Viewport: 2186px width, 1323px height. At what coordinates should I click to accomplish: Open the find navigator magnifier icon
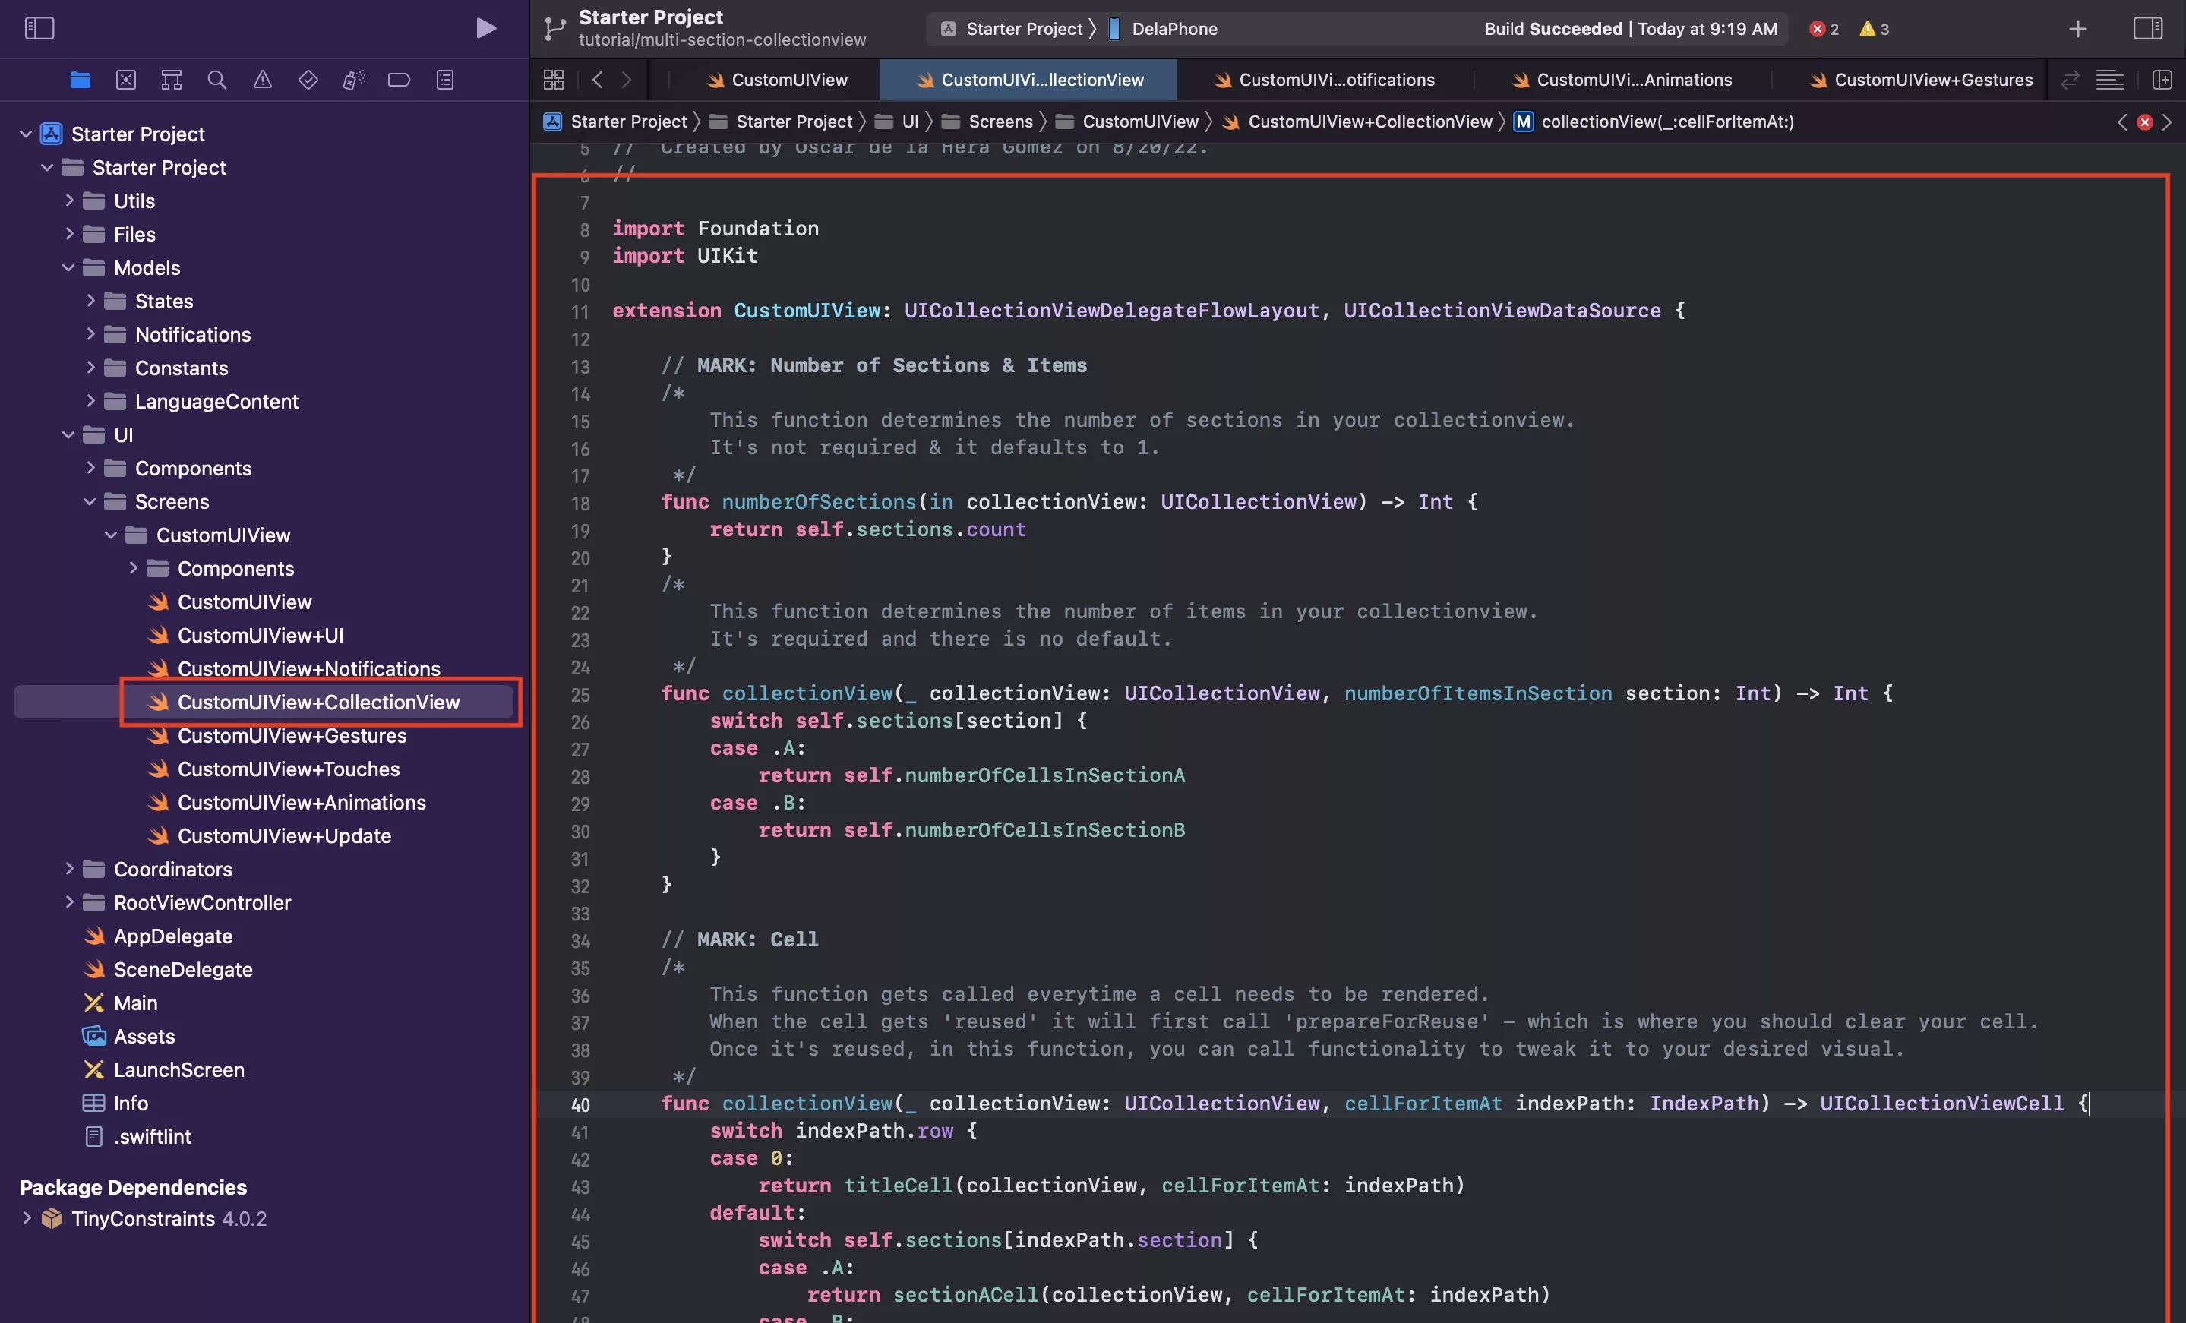[x=216, y=80]
